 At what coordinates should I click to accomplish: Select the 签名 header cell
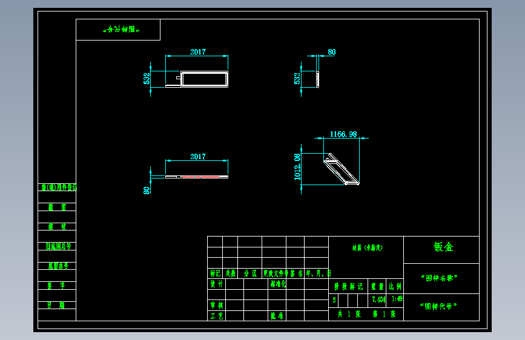click(x=296, y=273)
